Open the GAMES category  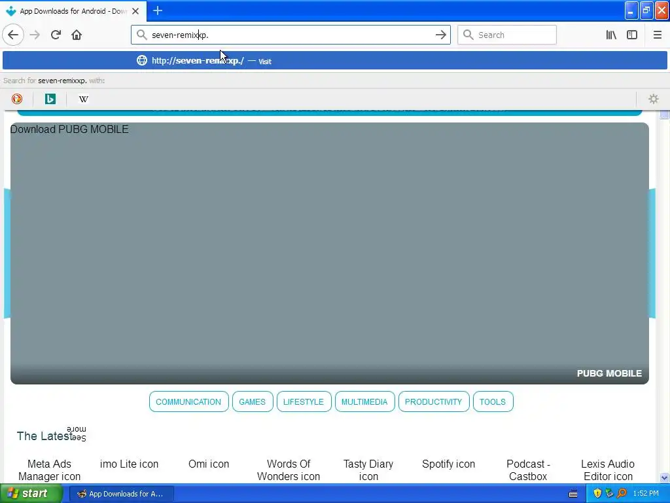point(252,401)
